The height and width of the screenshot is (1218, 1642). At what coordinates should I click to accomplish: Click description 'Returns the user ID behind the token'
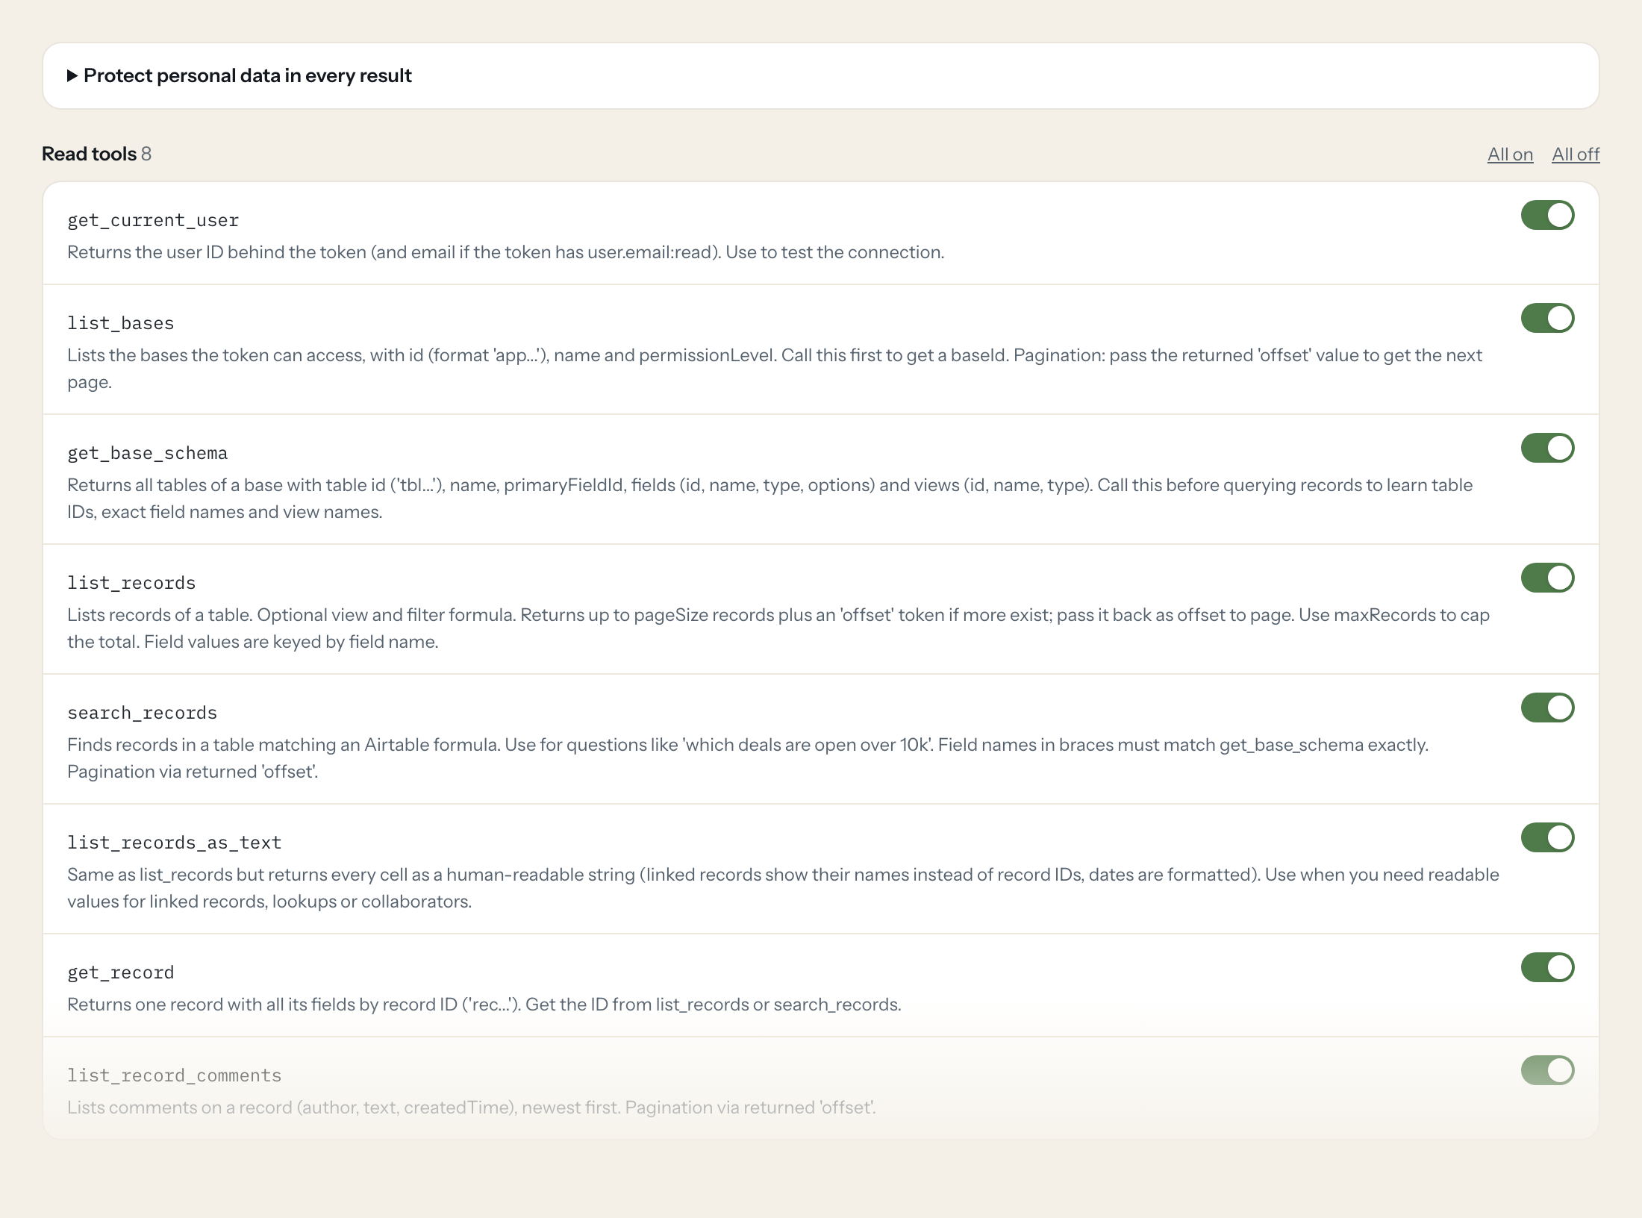(x=505, y=252)
